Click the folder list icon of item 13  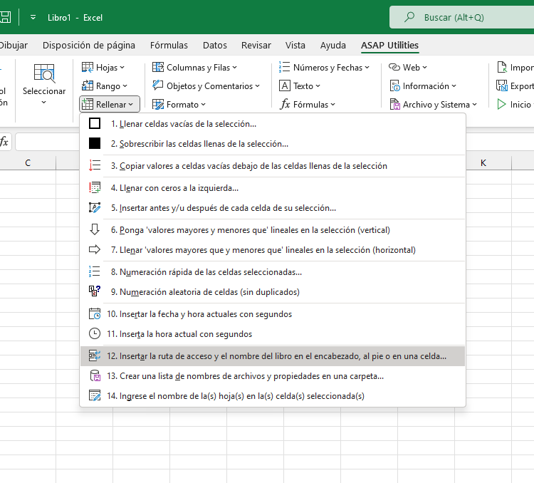(x=95, y=375)
